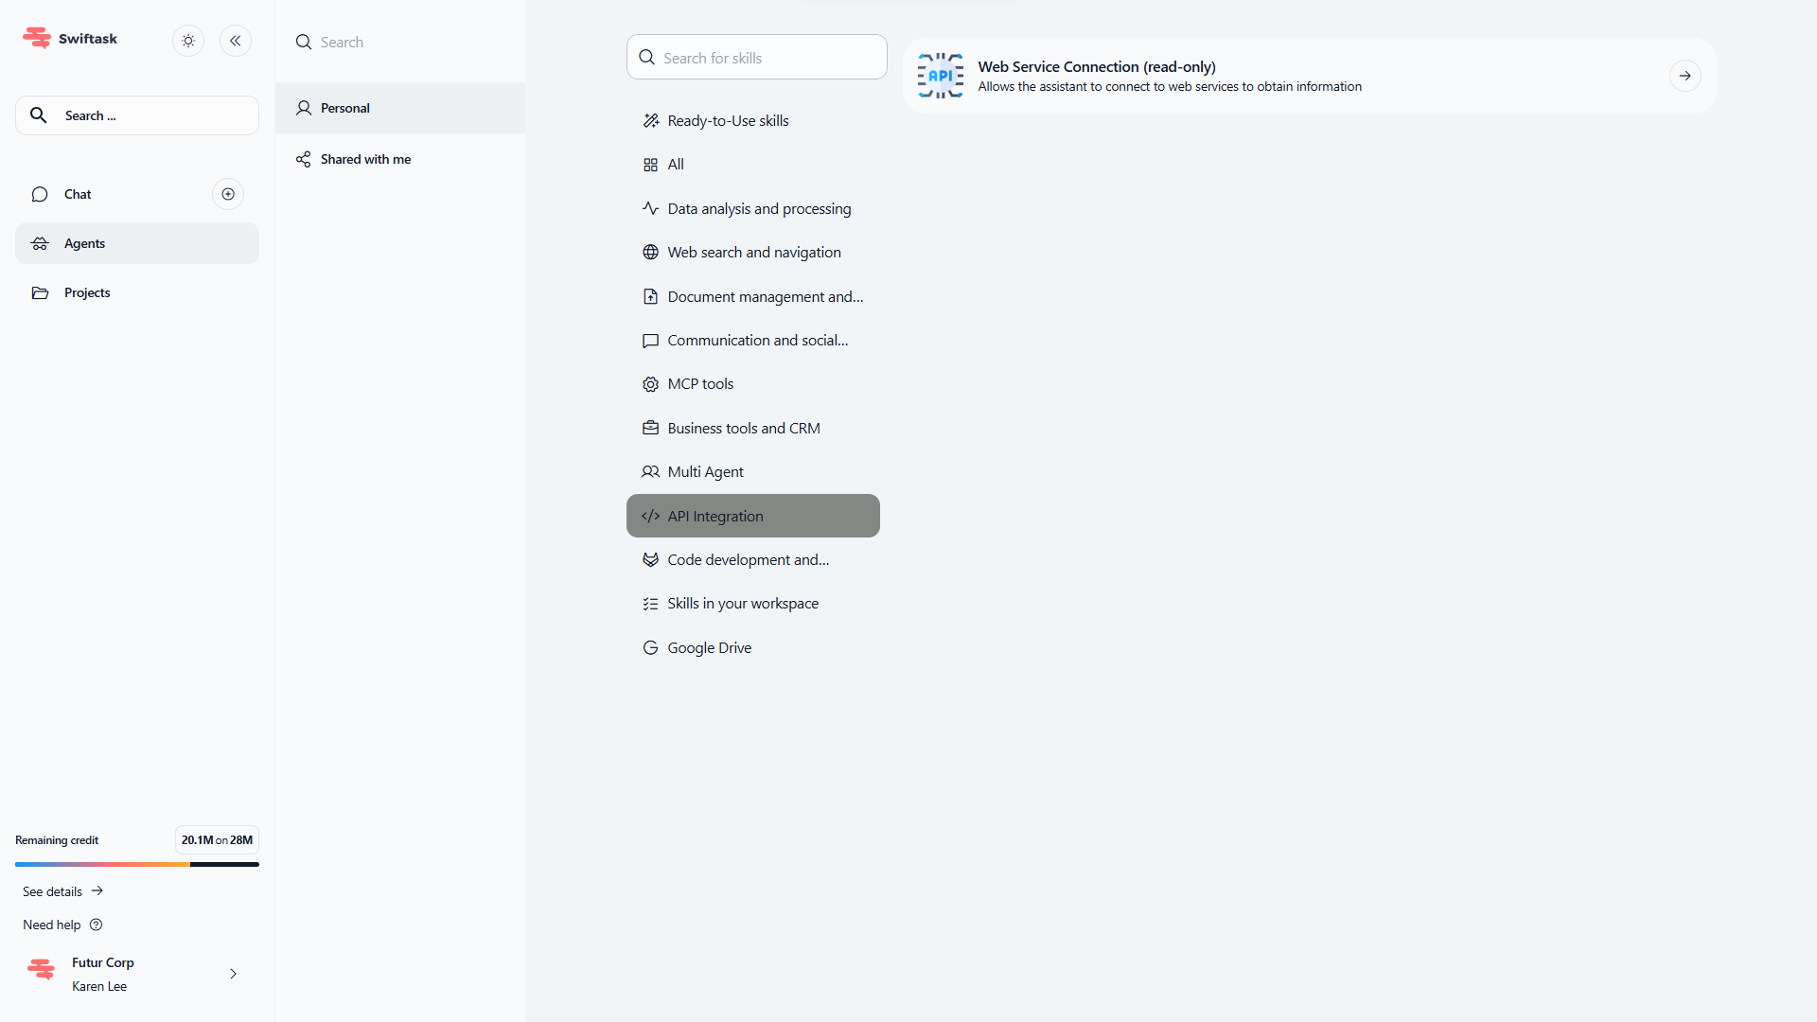Click the remaining credit progress bar

coord(136,864)
